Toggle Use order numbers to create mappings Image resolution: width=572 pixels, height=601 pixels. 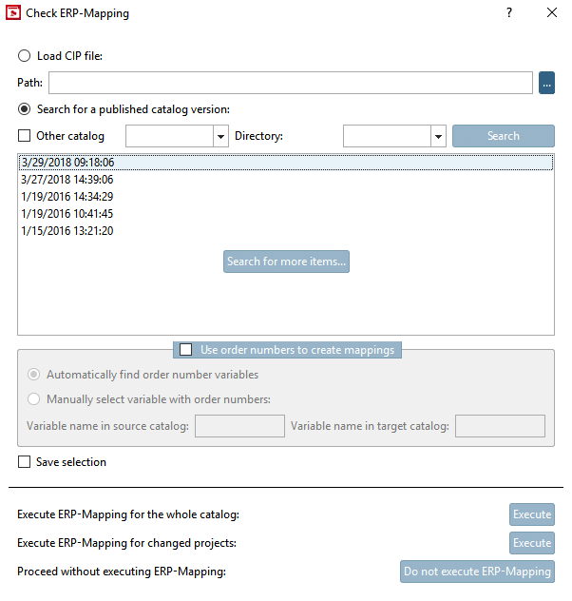(x=186, y=350)
